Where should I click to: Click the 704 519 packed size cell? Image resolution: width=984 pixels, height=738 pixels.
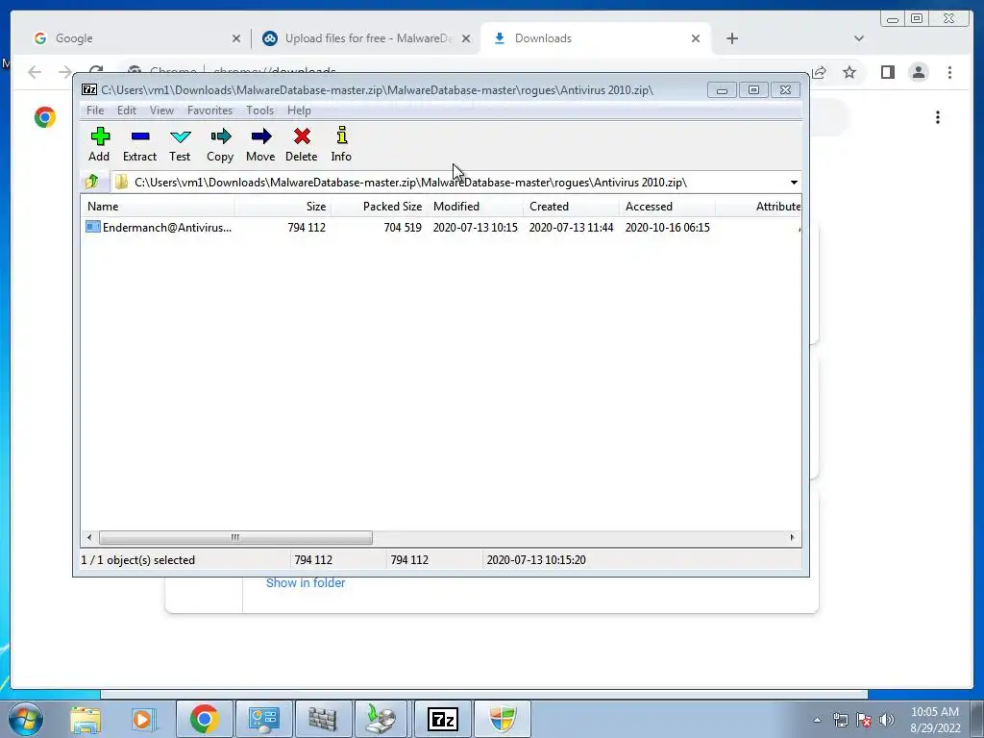pyautogui.click(x=403, y=227)
